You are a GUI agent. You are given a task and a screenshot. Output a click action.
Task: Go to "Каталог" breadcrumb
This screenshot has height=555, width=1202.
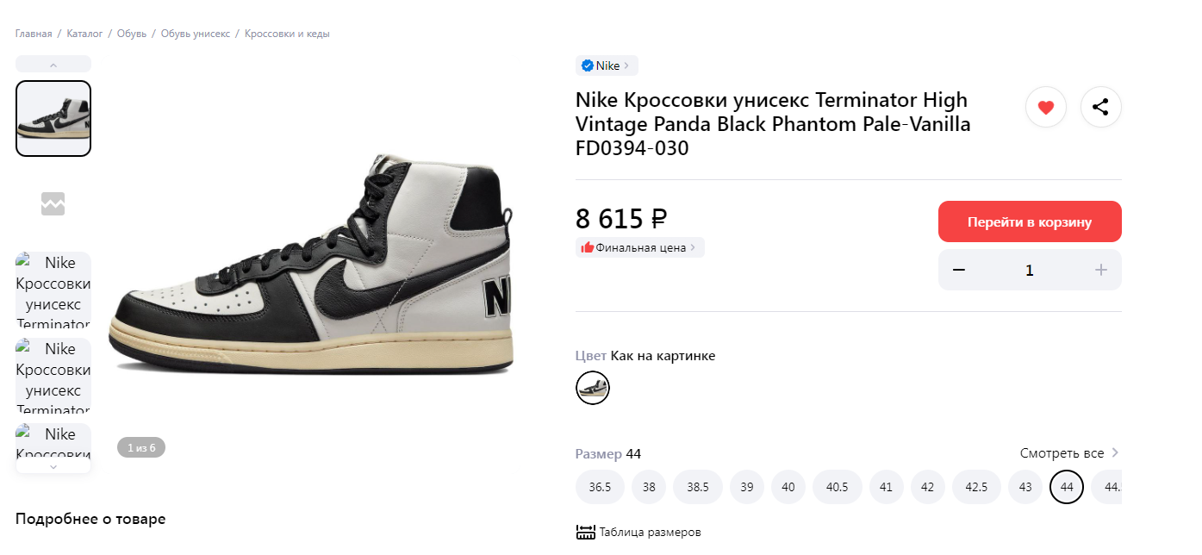tap(84, 34)
